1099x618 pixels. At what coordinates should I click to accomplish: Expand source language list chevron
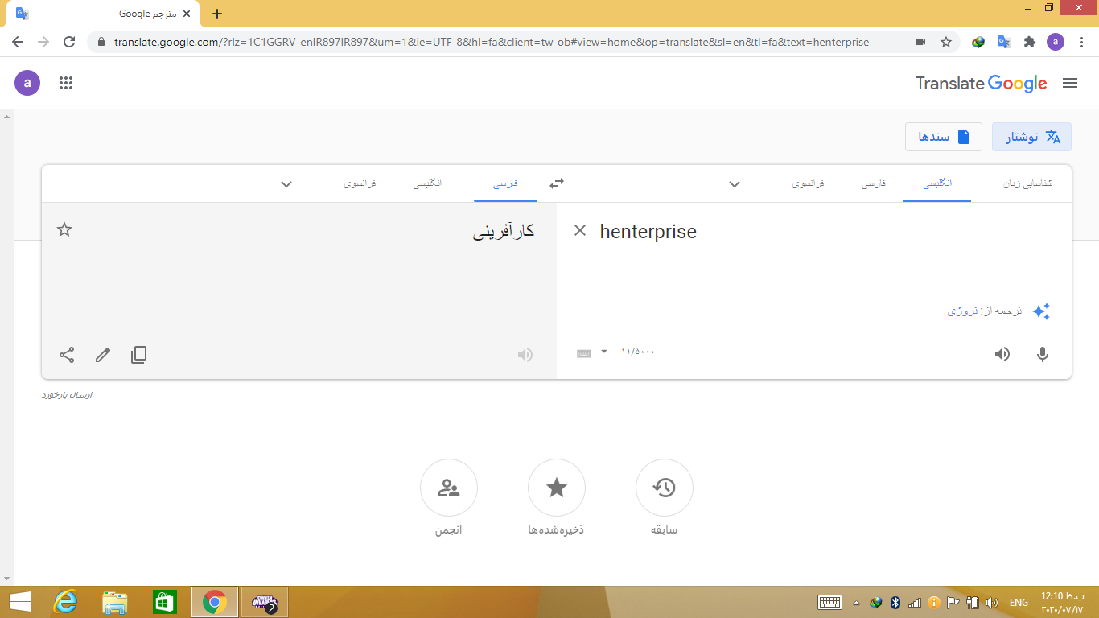pyautogui.click(x=734, y=184)
